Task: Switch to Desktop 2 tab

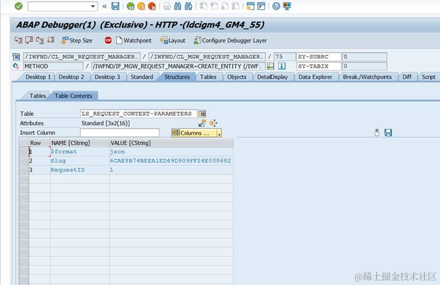Action: pos(71,77)
